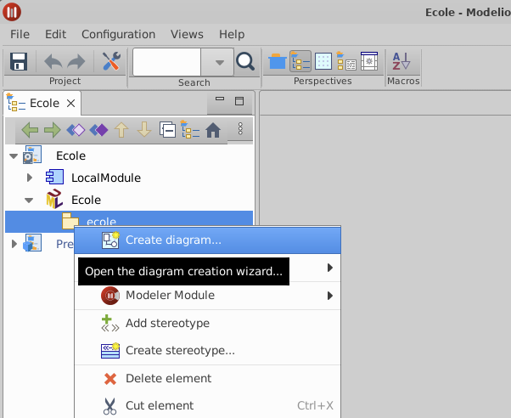Move element up with the yellow up arrow
The image size is (511, 418).
pyautogui.click(x=121, y=130)
